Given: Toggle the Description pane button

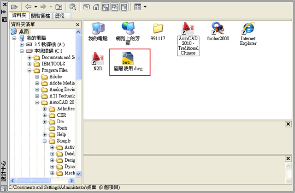Looking at the screenshot, I should 124,7.
